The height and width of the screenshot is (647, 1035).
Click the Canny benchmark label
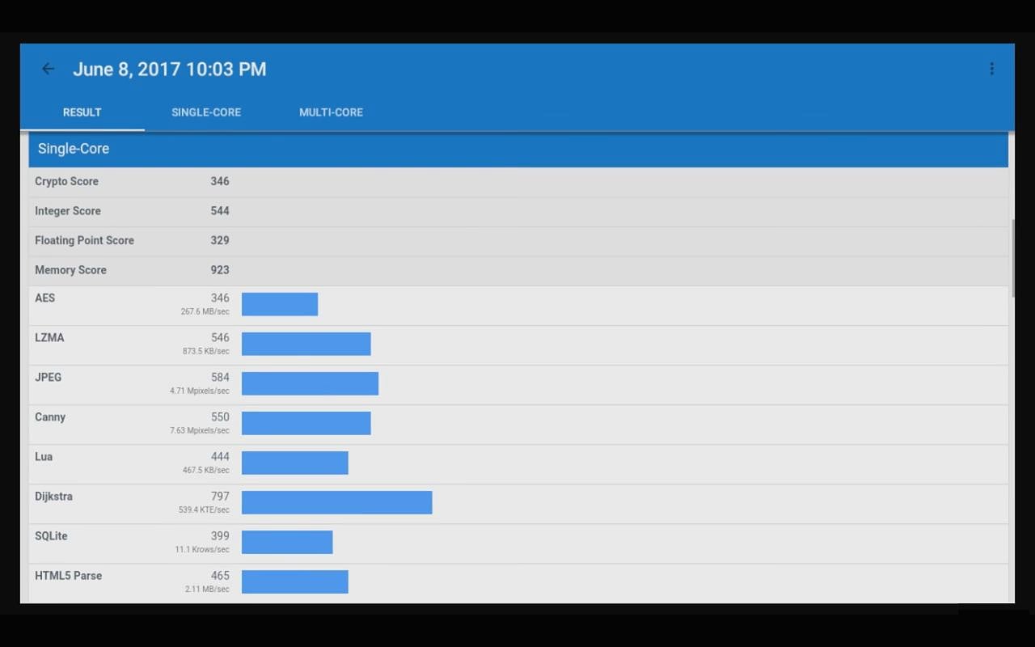click(50, 417)
